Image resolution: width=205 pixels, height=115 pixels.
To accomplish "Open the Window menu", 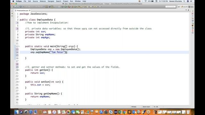I will tap(78, 1).
